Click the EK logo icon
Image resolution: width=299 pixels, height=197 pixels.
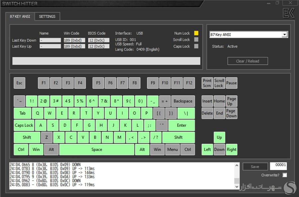(288, 14)
